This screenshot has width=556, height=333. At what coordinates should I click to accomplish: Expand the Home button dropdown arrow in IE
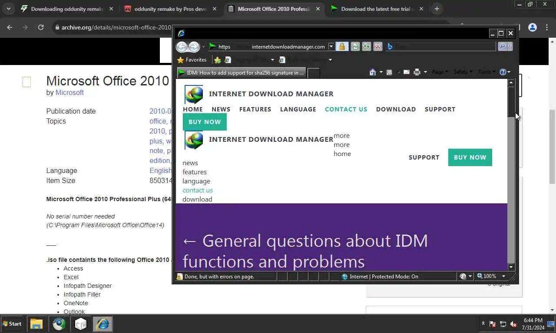coord(381,72)
